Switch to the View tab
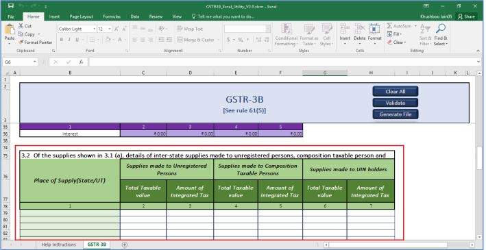This screenshot has width=486, height=250. (x=177, y=16)
